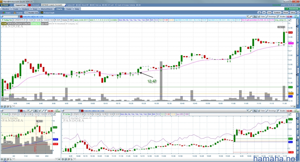The image size is (300, 162).
Task: Open the main chart Drawings menu
Action: (x=271, y=17)
